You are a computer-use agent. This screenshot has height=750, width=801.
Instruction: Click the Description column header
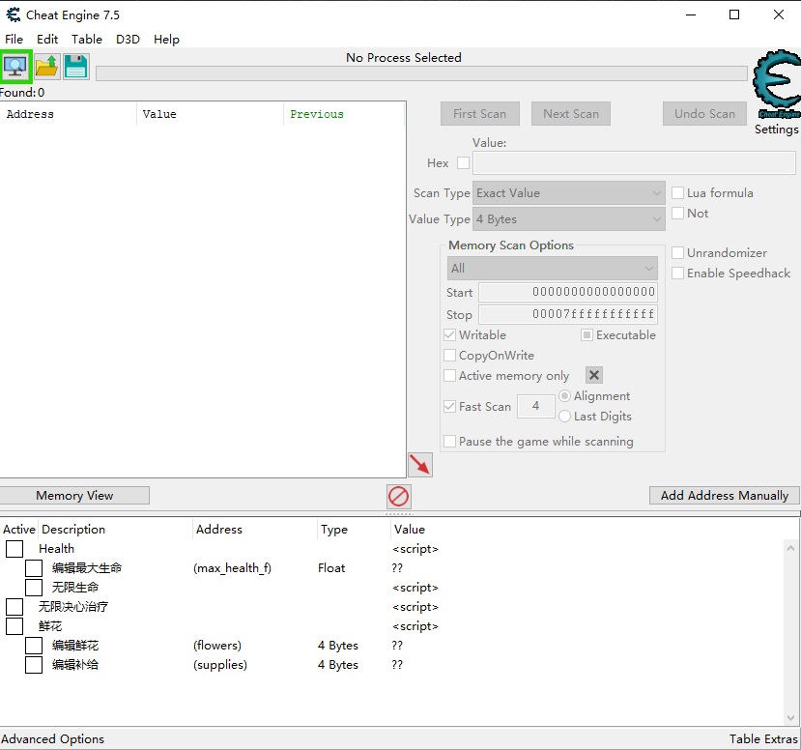[x=115, y=530]
